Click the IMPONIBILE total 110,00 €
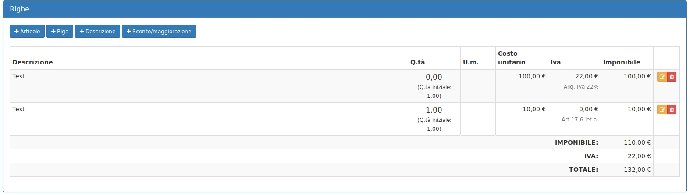 637,142
